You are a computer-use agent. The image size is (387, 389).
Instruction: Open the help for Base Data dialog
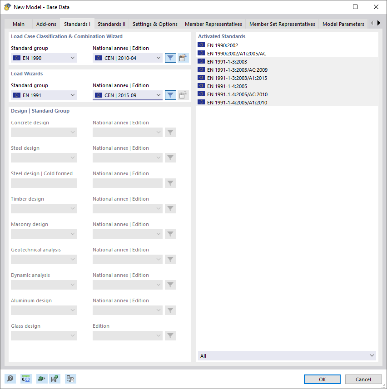[x=10, y=379]
